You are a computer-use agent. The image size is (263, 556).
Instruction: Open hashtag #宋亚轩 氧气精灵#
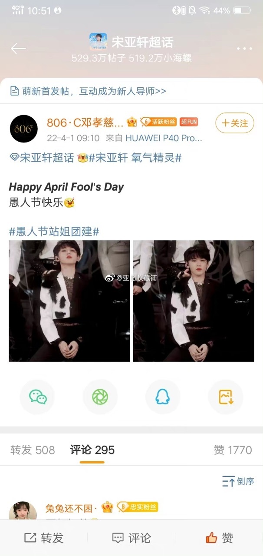tap(135, 158)
